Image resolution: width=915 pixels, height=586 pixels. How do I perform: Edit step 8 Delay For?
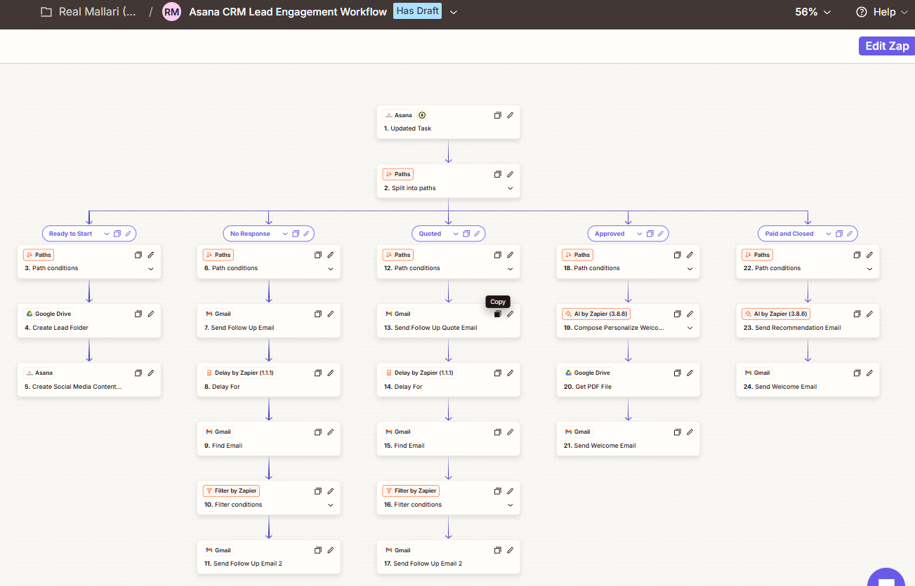coord(331,373)
